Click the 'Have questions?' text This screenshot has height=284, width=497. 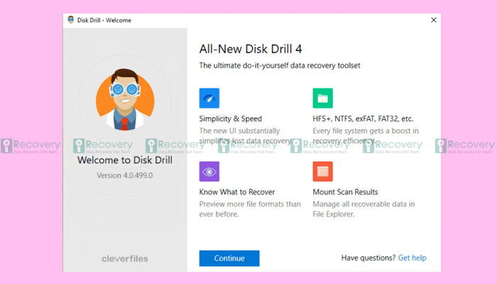368,258
